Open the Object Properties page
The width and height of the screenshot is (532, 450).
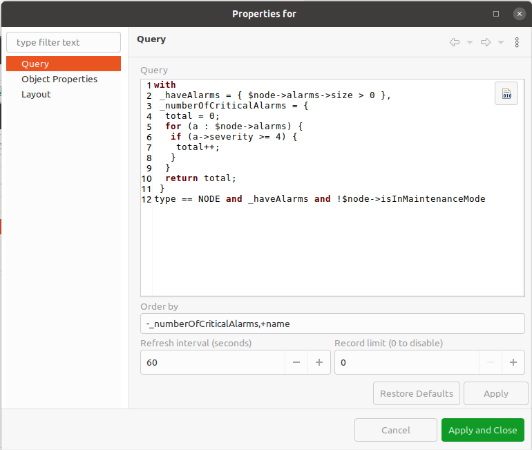click(x=59, y=79)
